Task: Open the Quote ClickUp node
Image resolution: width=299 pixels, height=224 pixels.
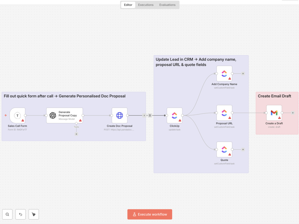Action: [x=224, y=150]
